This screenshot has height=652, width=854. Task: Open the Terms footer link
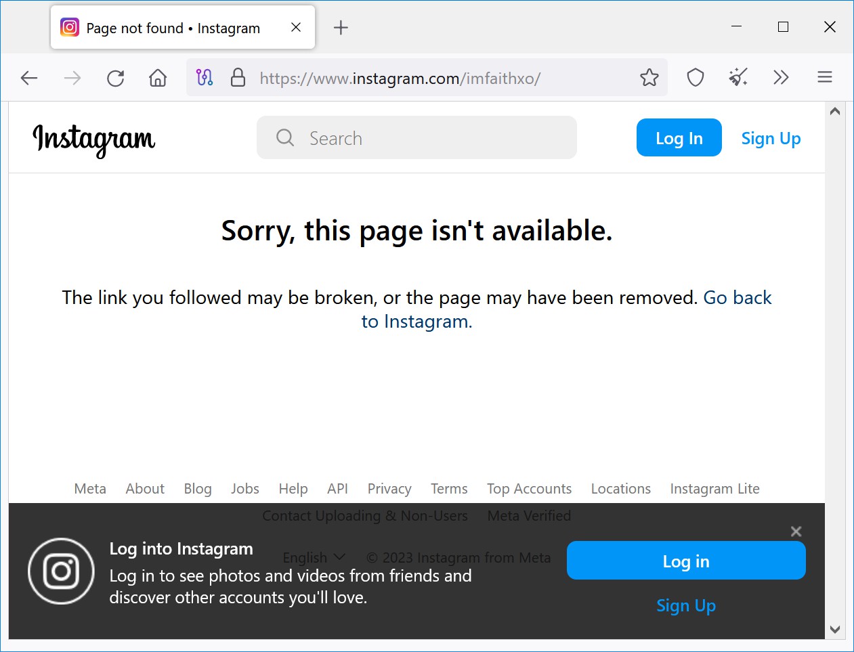(449, 489)
